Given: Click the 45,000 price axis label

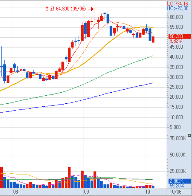Looking at the screenshot, I should [x=176, y=47].
